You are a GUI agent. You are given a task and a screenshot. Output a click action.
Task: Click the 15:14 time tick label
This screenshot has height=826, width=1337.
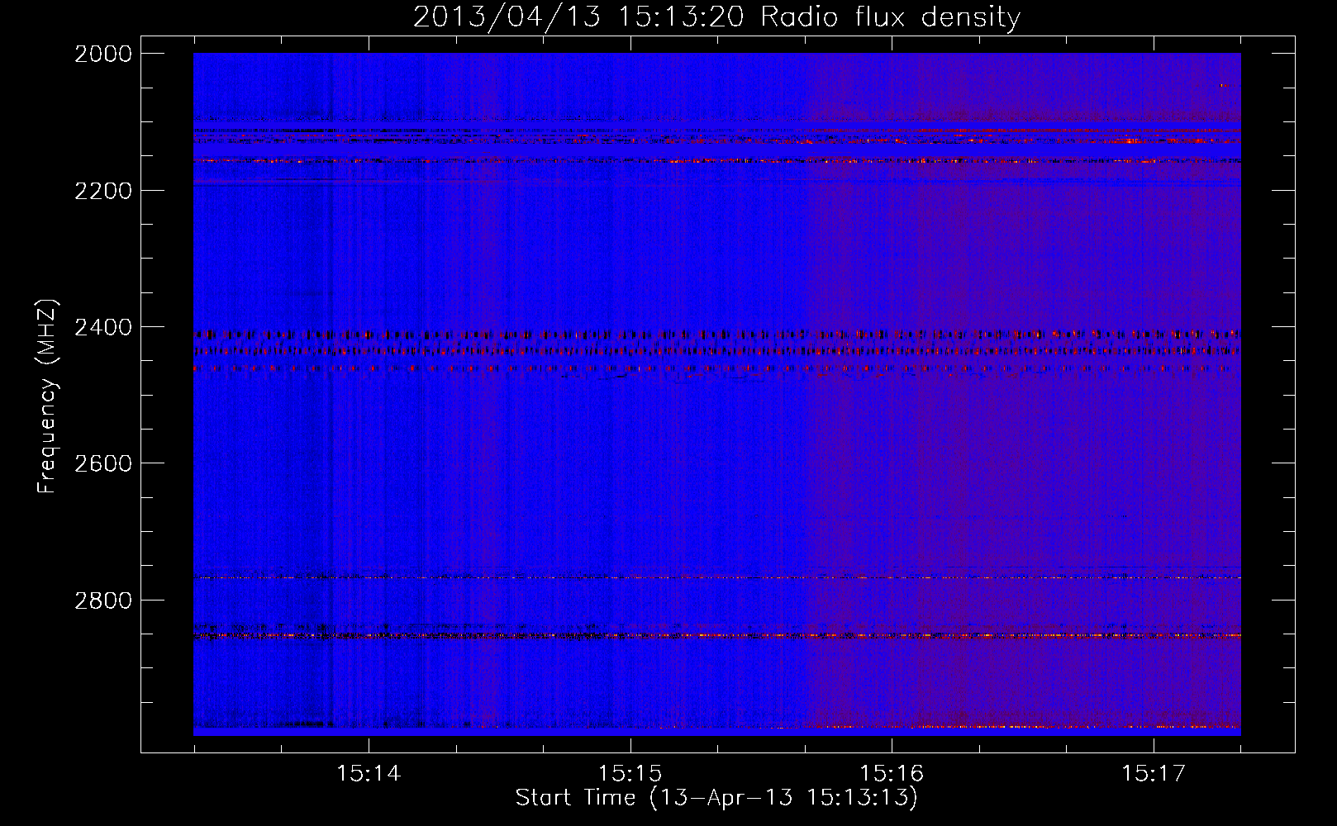369,774
